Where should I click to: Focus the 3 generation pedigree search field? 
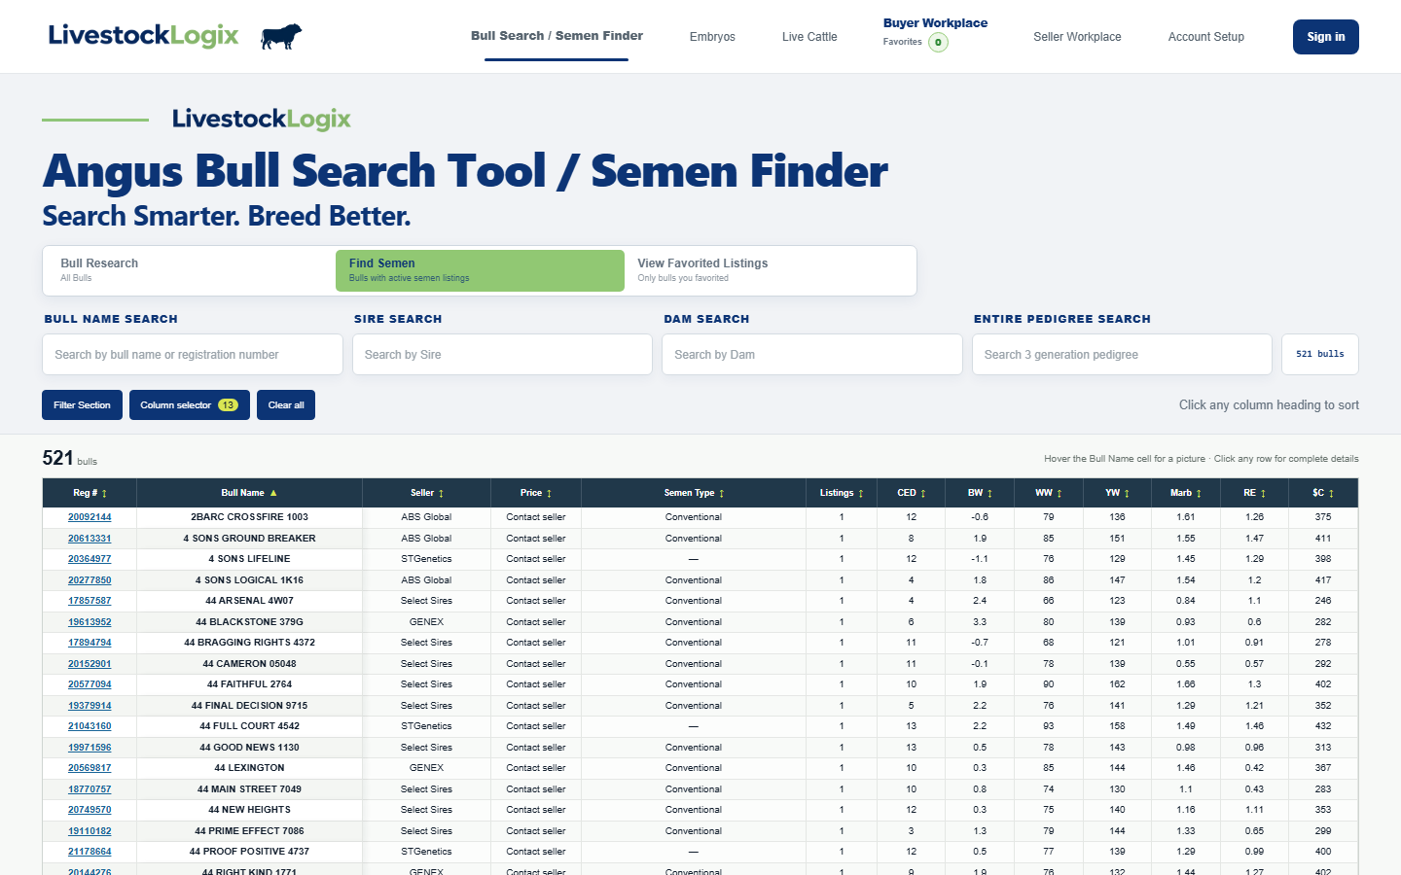(1122, 355)
